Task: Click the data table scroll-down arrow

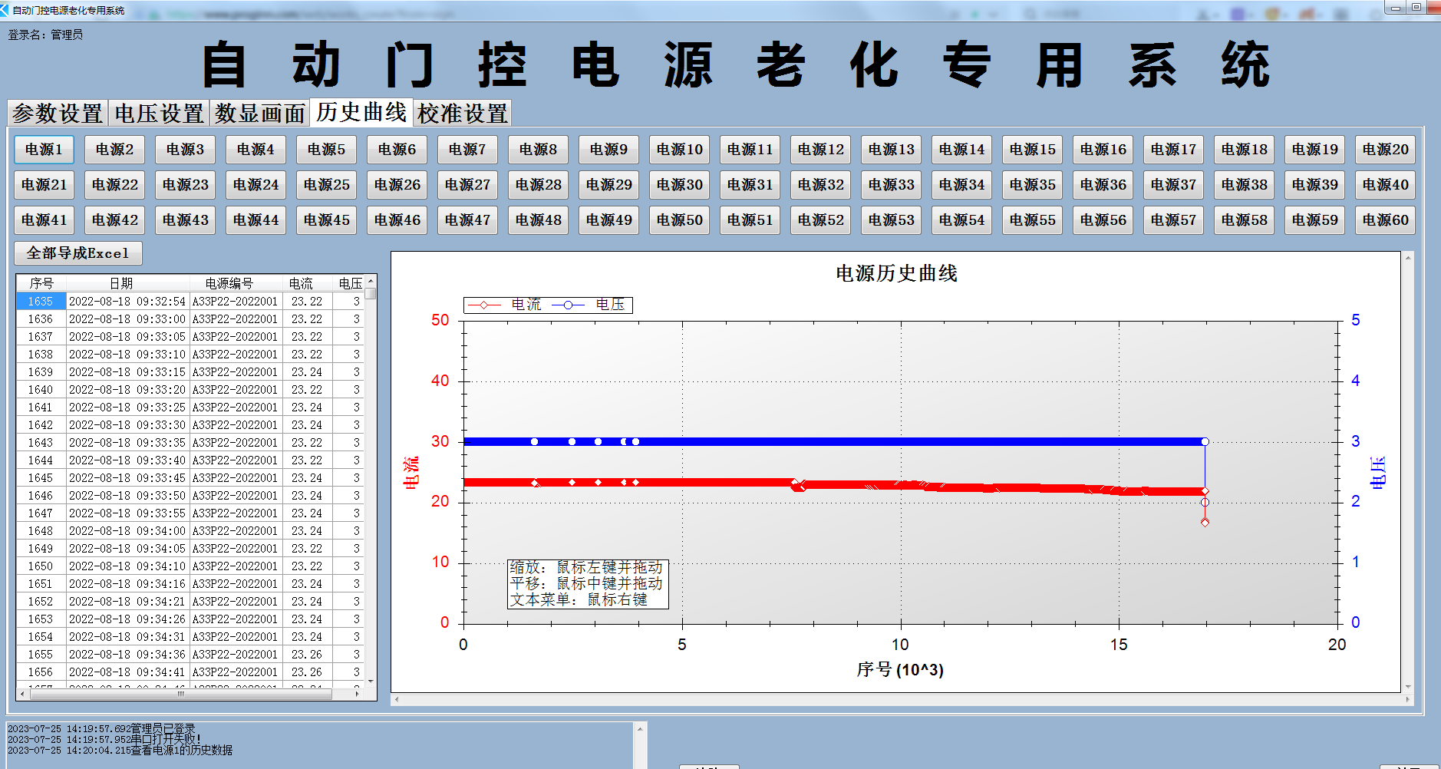Action: point(371,682)
